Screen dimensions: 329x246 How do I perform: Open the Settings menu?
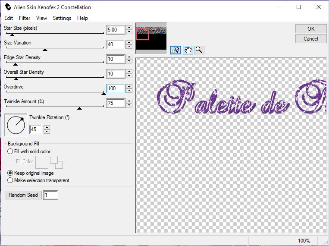coord(62,18)
